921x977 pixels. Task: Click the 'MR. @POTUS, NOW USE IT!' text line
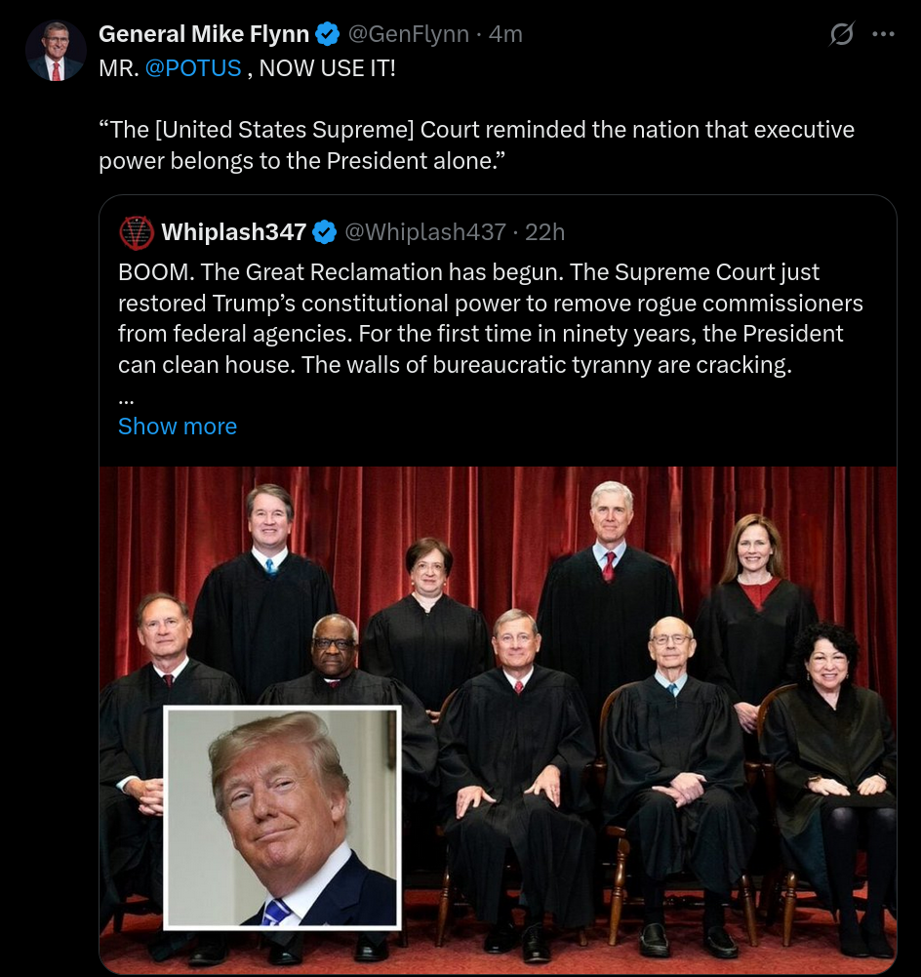point(247,68)
